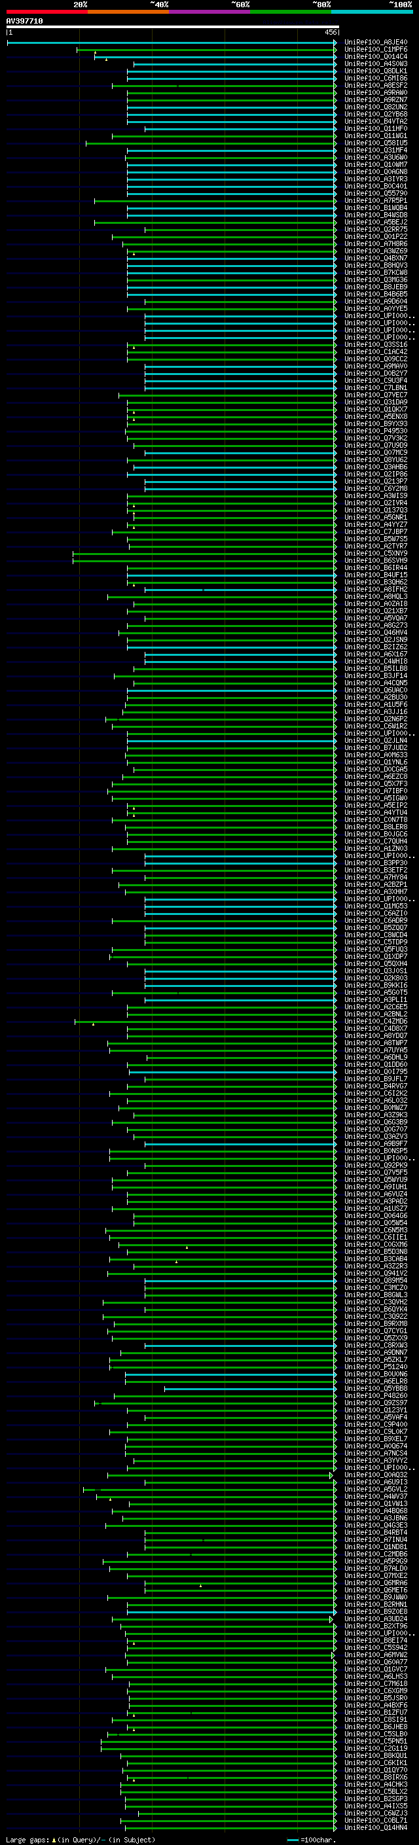This screenshot has height=1845, width=419.
Task: Select label UniRef100_A7H8R6
Action: pos(376,244)
